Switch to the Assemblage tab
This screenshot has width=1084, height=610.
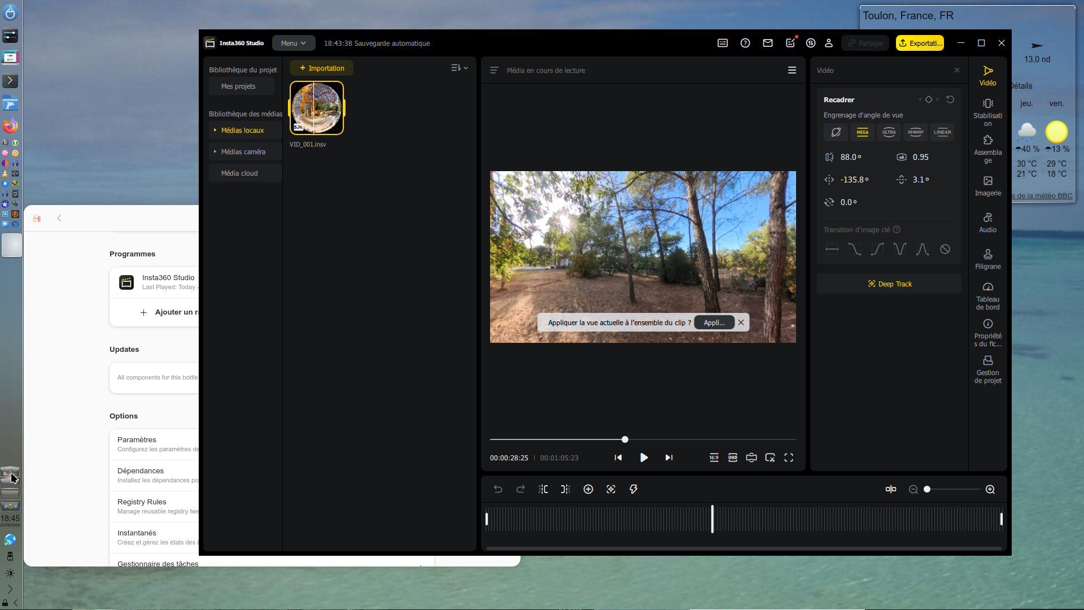coord(988,149)
